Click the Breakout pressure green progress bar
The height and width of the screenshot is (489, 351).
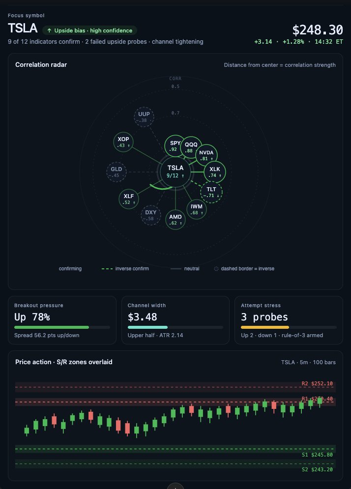62,327
